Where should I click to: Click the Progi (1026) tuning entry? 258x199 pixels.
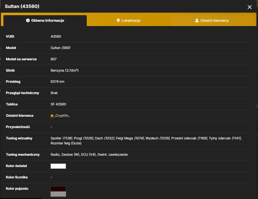84,138
